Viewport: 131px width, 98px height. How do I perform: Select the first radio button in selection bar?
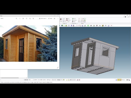(x=38, y=80)
